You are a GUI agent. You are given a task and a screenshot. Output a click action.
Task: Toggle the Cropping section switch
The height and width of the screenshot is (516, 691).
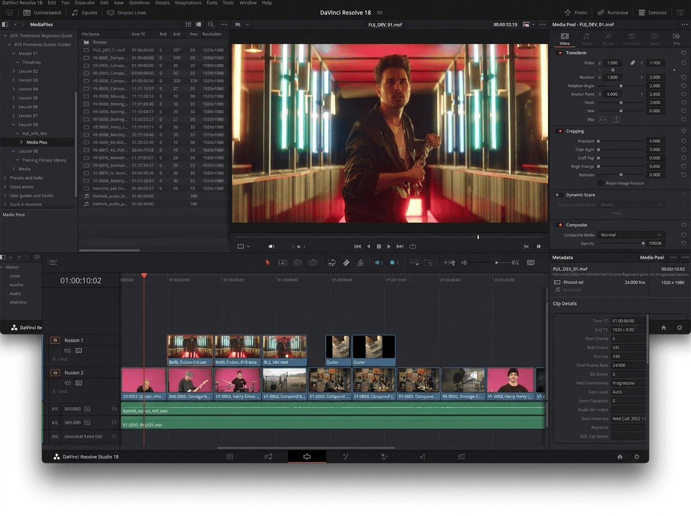tap(559, 131)
